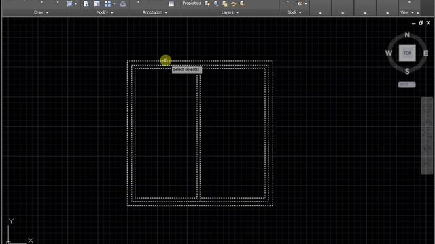
Task: Click the UCS origin icon at bottom-left
Action: [x=8, y=243]
